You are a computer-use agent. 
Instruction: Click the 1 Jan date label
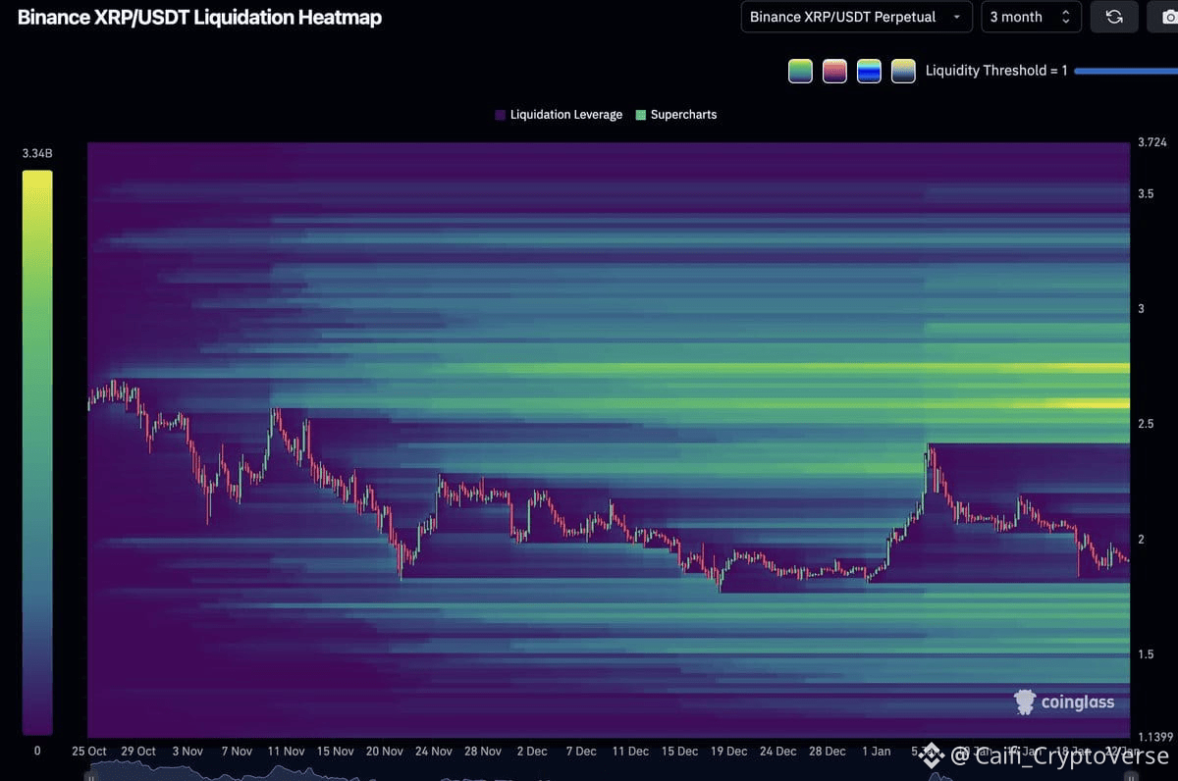[x=877, y=751]
